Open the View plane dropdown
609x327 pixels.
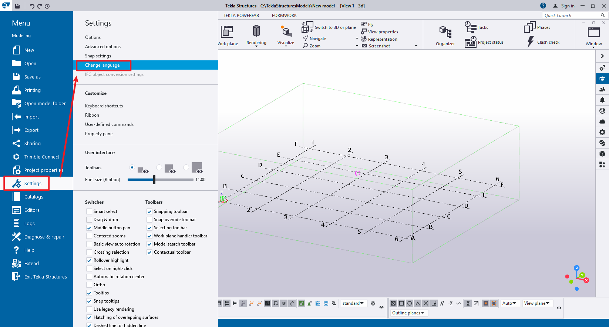coord(536,303)
